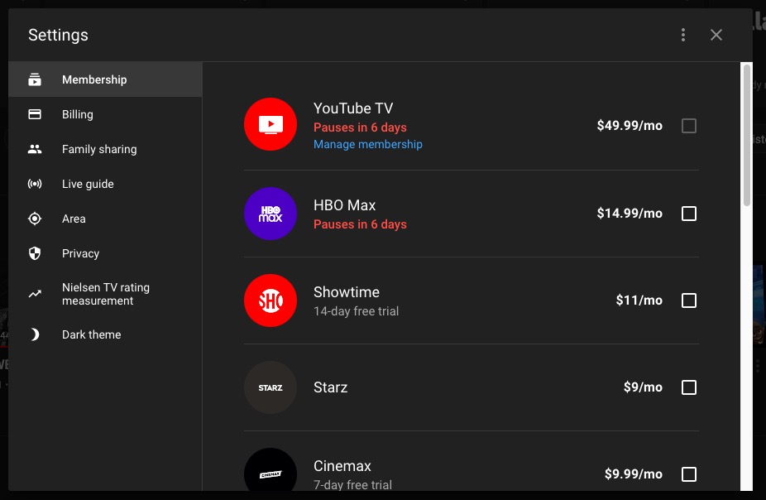
Task: Click the Family sharing people icon
Action: [35, 149]
